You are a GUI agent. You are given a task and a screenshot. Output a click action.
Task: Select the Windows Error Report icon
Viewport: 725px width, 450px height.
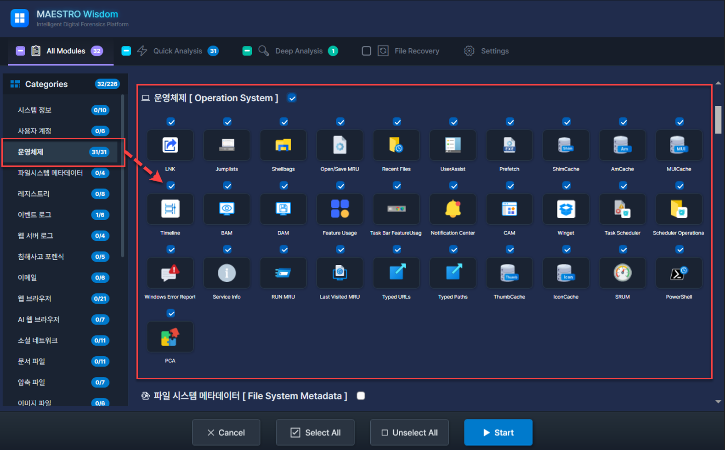pyautogui.click(x=170, y=273)
